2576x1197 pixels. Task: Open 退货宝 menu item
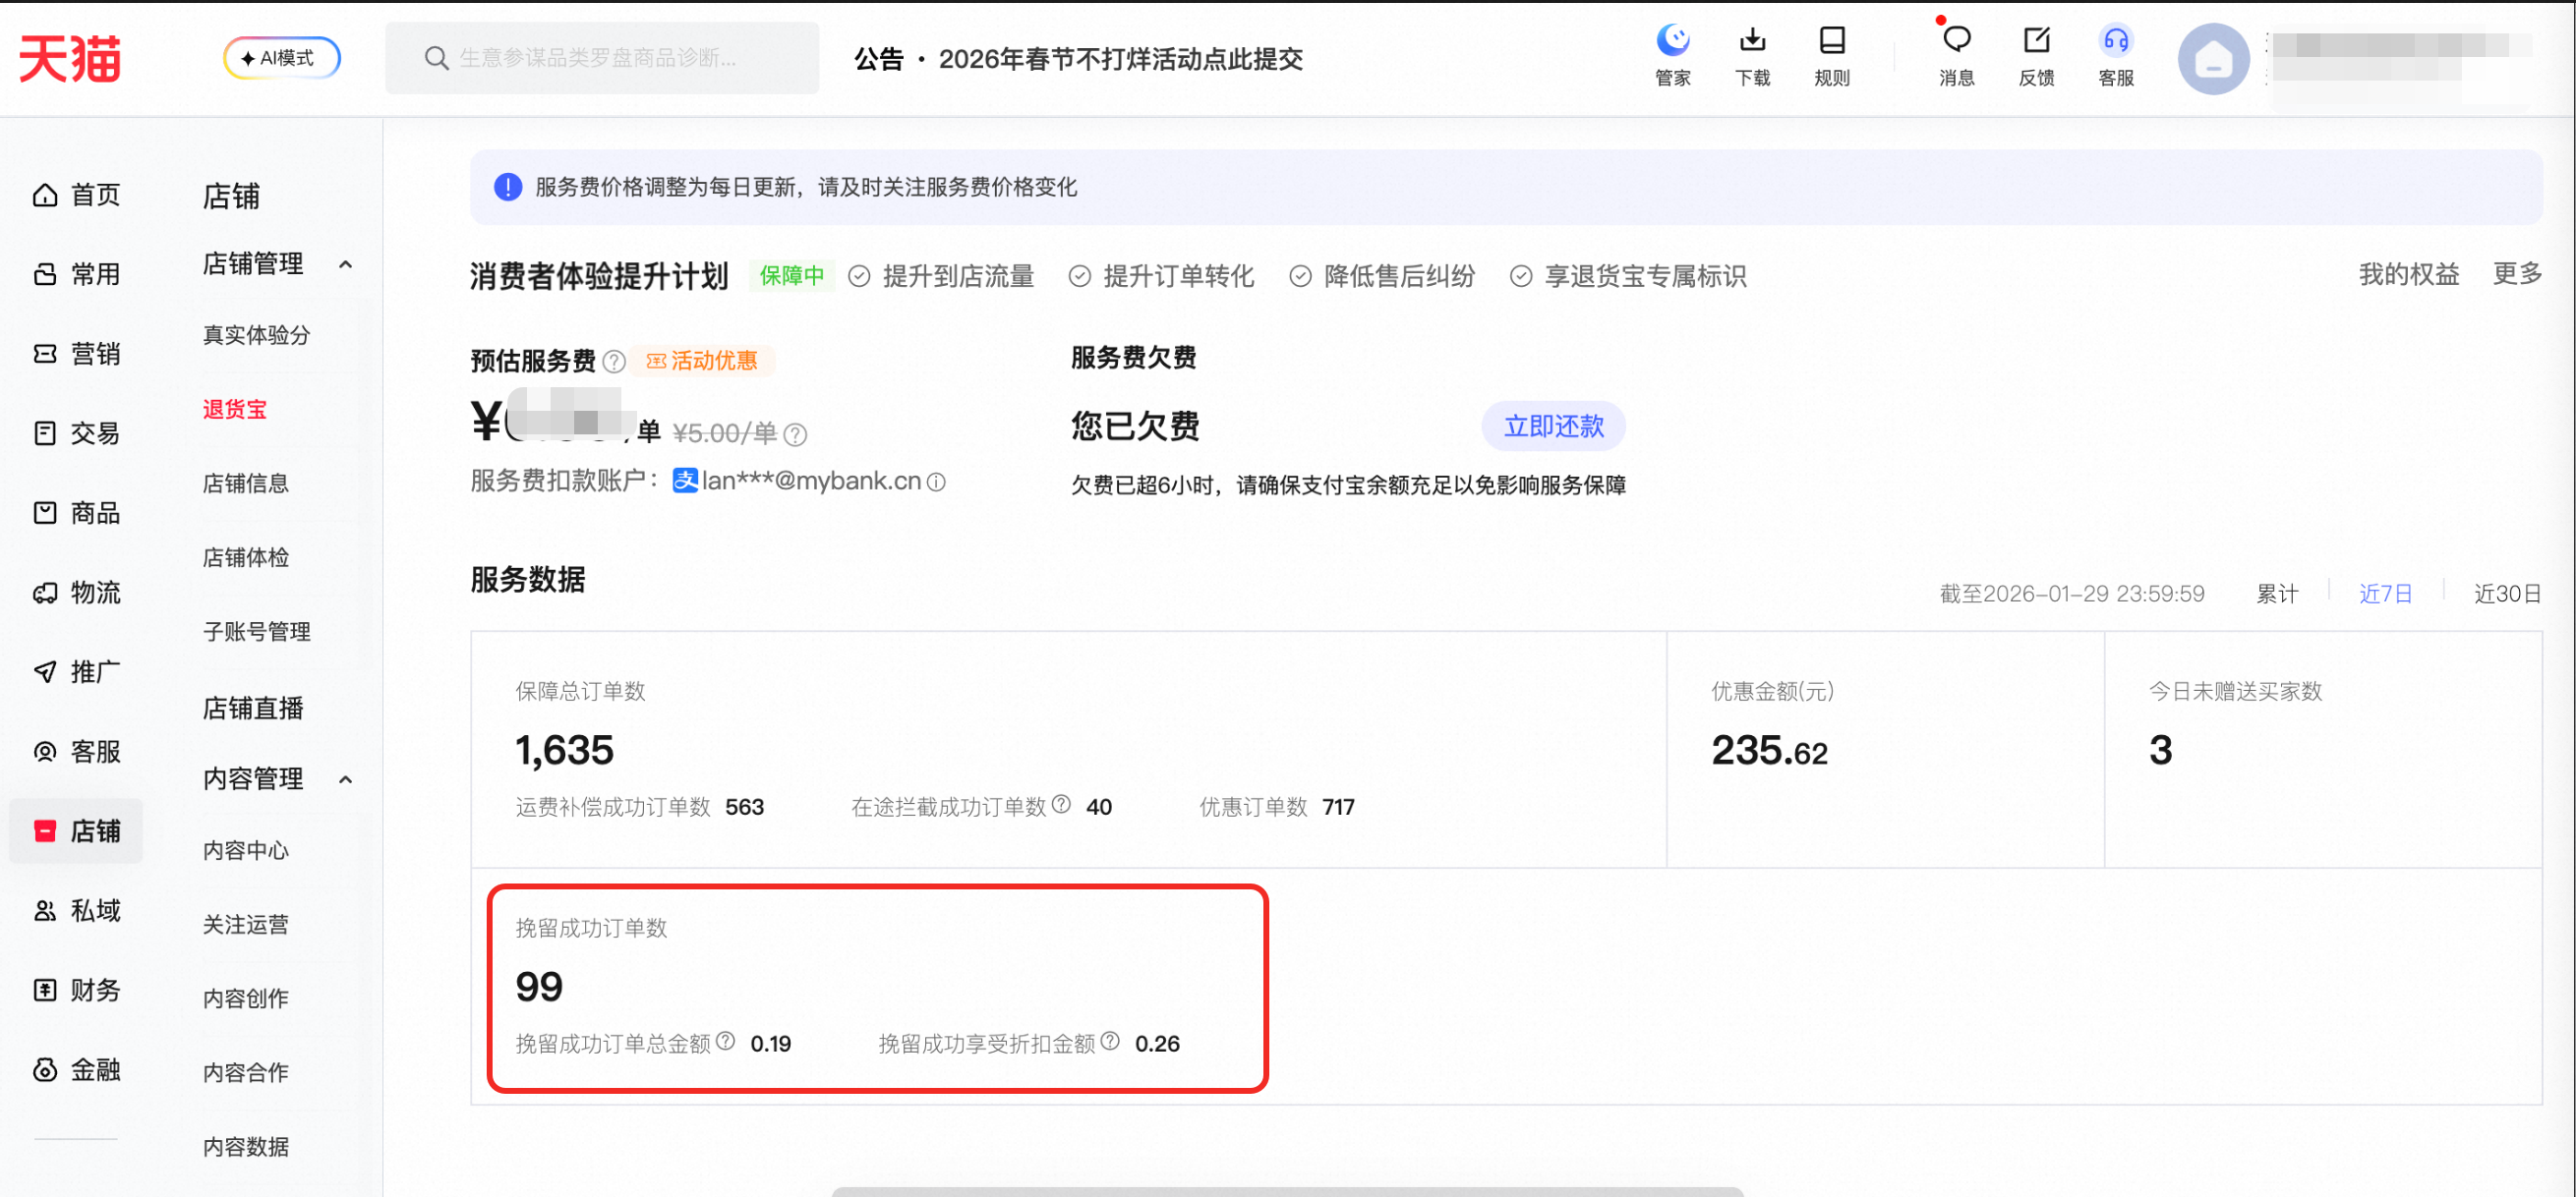point(234,410)
